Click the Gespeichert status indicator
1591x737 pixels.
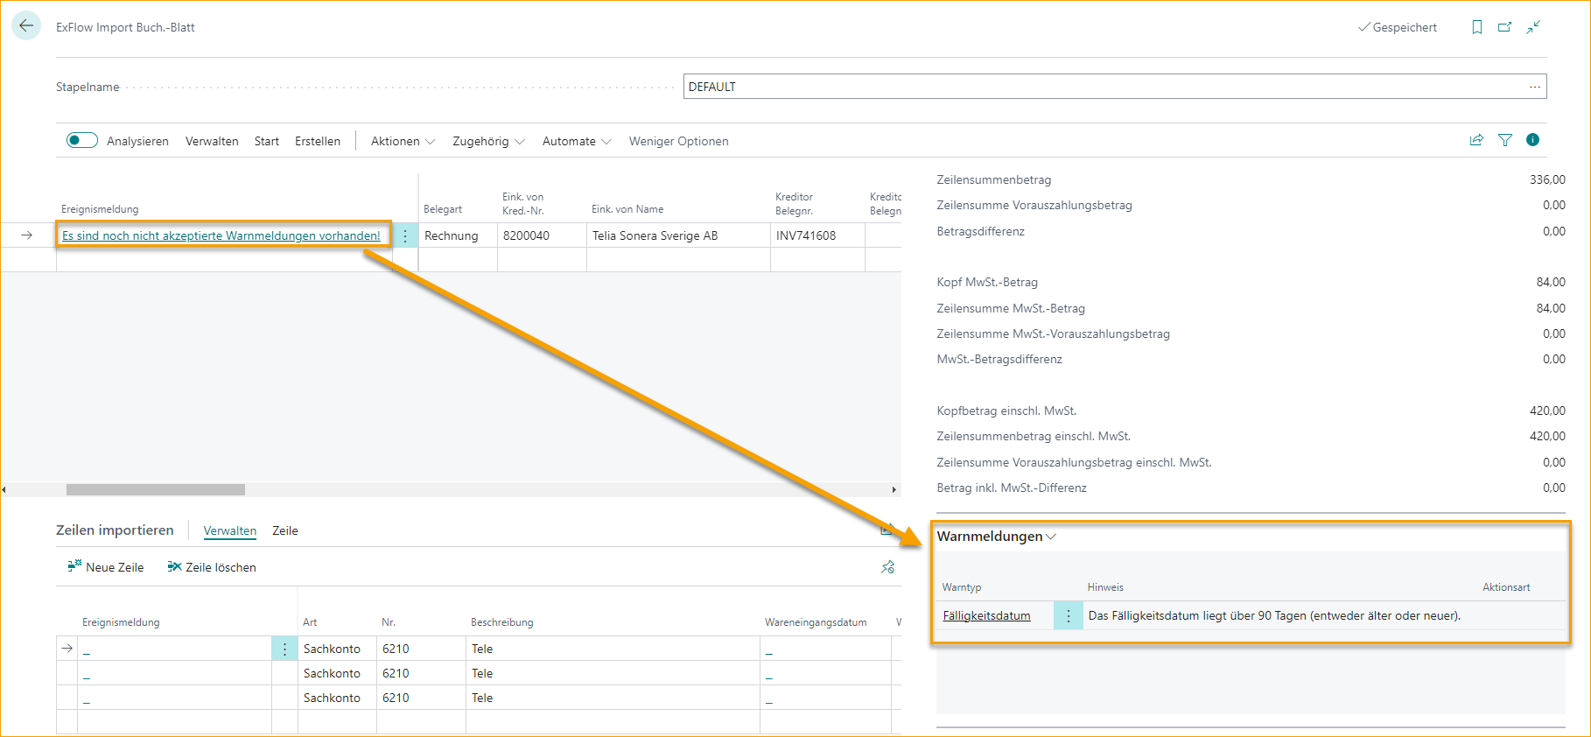[x=1398, y=27]
